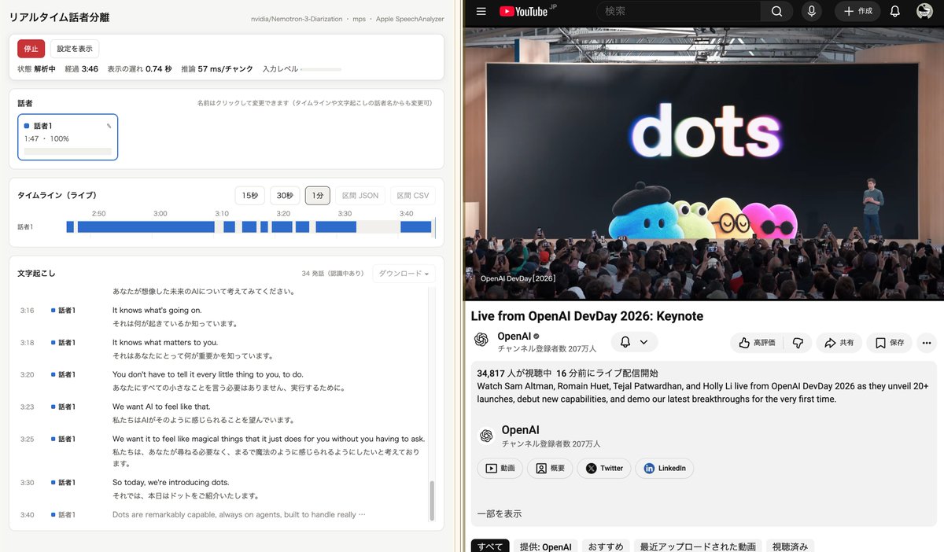Click the video title "Live from OpenAI DevDay 2026: Keynote"
This screenshot has height=552, width=944.
tap(587, 316)
